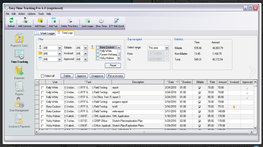This screenshot has width=263, height=147.
Task: Open Expenses section in sidebar
Action: pyautogui.click(x=19, y=73)
